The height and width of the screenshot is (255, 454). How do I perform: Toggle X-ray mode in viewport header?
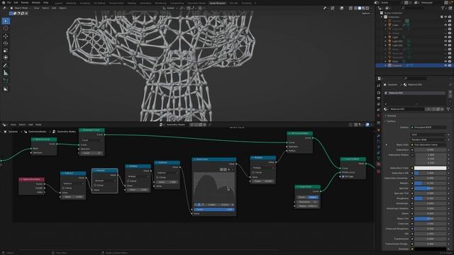[350, 8]
